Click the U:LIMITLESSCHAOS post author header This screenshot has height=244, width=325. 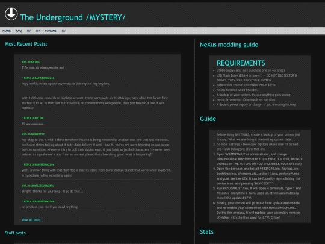coord(37,186)
